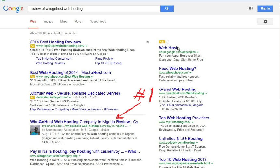
Task: Open dropdown arrow beside cybernaira.com result URL
Action: (x=130, y=126)
